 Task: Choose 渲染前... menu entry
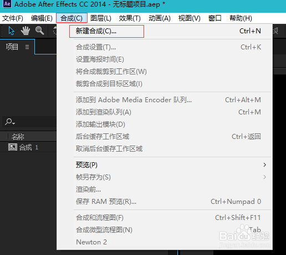click(165, 189)
